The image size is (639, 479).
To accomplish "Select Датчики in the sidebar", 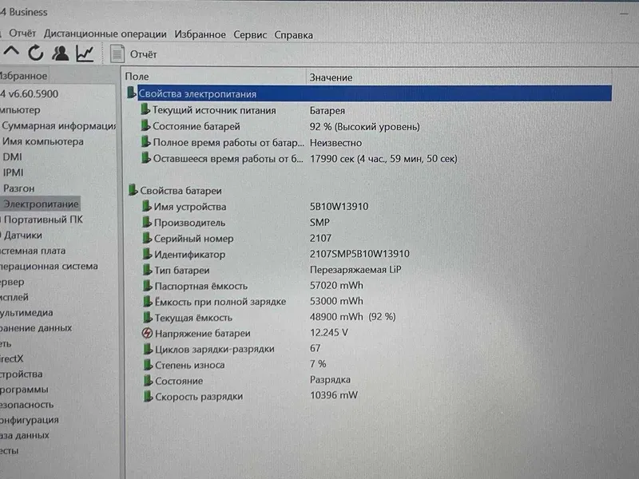I will pyautogui.click(x=23, y=235).
